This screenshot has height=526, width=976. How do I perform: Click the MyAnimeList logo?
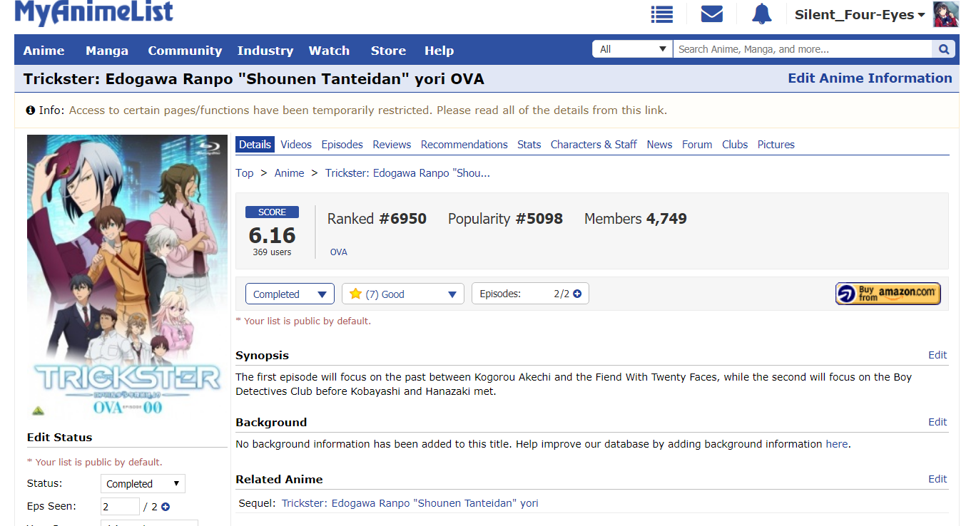point(93,13)
